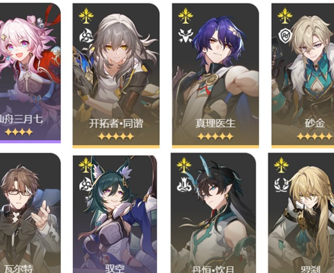
Task: Select the Hunt path icon on 真理医生 card
Action: click(x=185, y=36)
